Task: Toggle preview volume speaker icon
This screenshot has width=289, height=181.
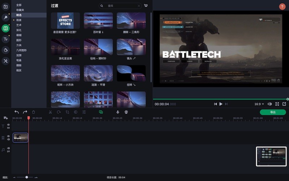Action: tap(269, 104)
